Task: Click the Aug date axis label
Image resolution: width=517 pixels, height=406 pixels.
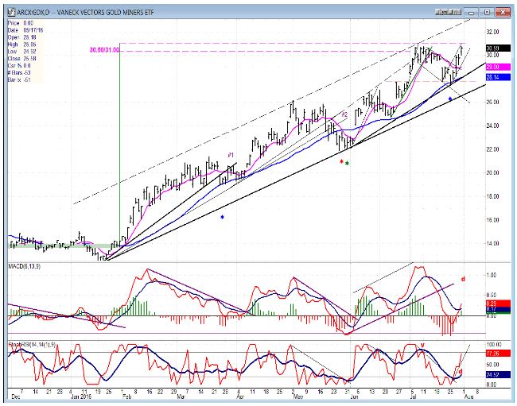Action: [468, 396]
